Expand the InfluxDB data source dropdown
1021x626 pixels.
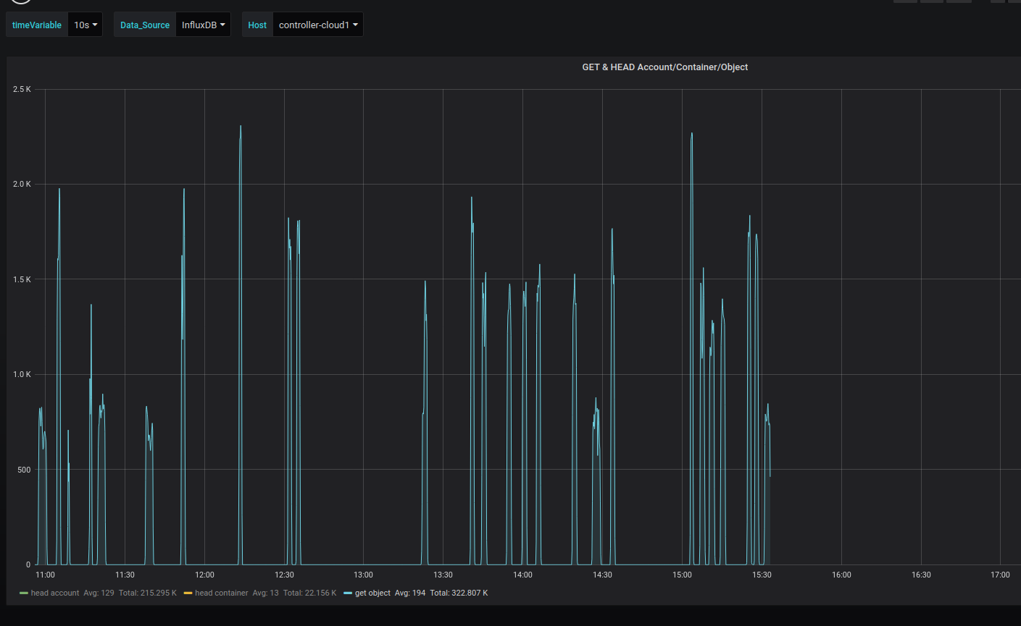[x=203, y=25]
